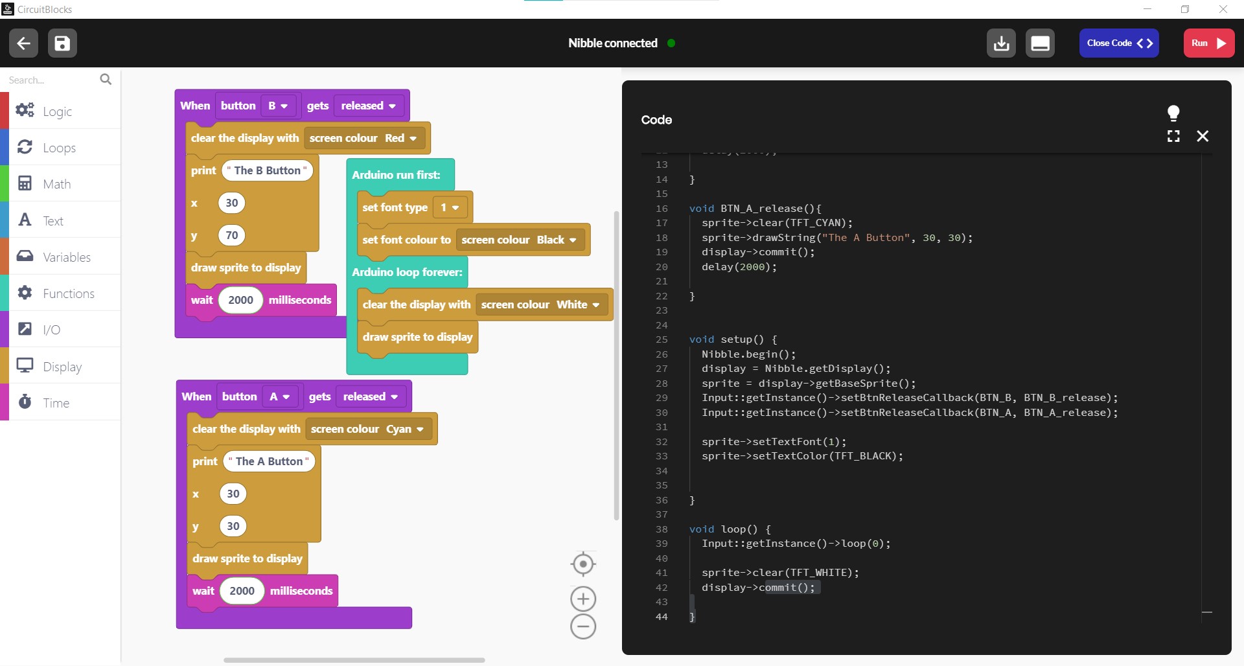Open the Text blocks category

coord(60,220)
